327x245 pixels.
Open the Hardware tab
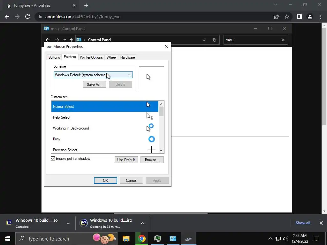pyautogui.click(x=127, y=57)
